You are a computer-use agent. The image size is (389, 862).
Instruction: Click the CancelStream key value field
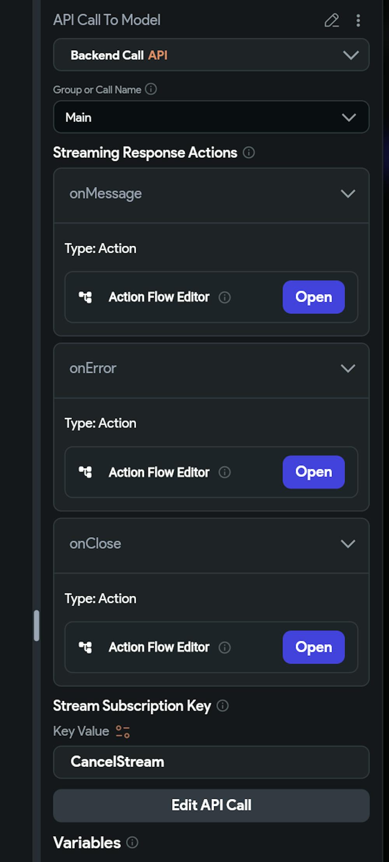211,762
